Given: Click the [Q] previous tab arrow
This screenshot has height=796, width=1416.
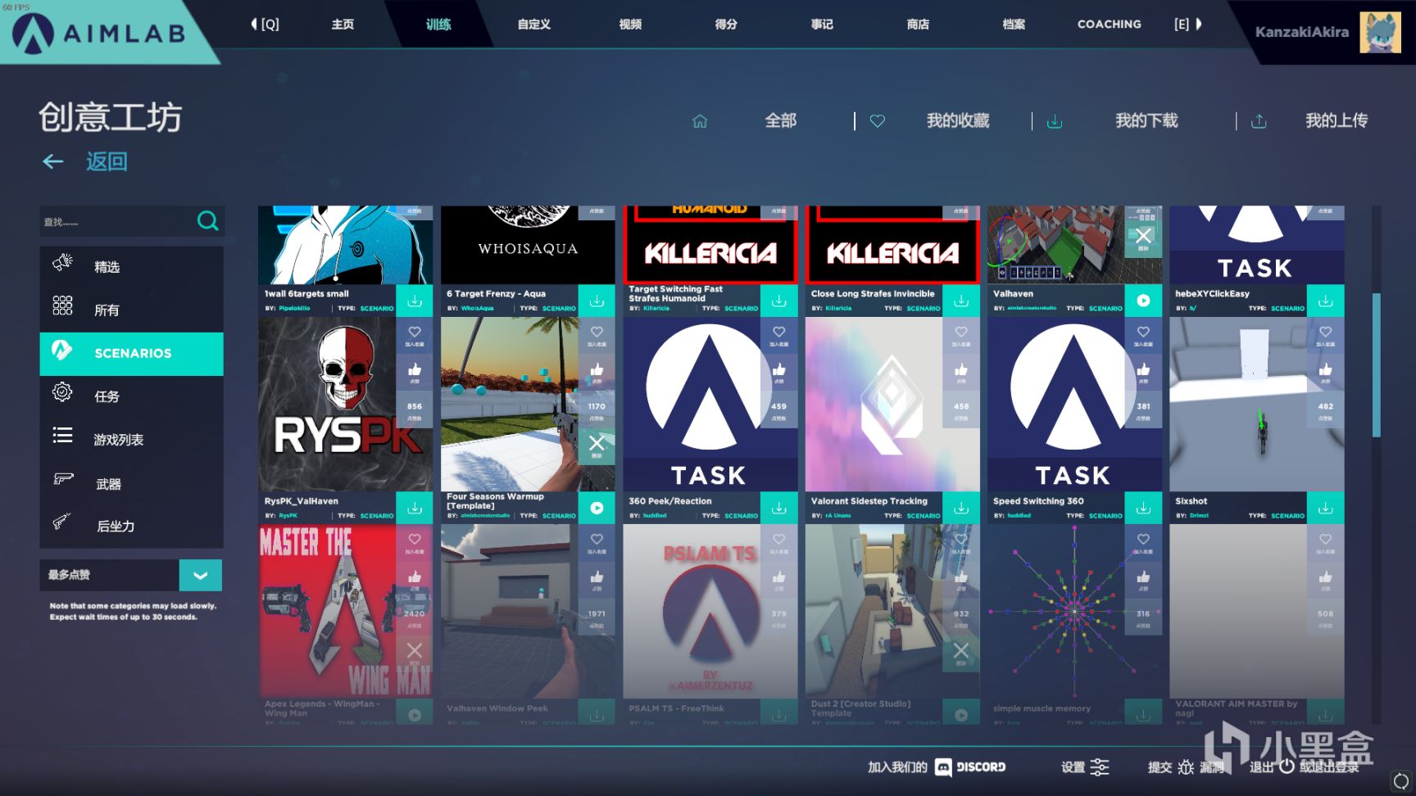Looking at the screenshot, I should click(x=265, y=24).
